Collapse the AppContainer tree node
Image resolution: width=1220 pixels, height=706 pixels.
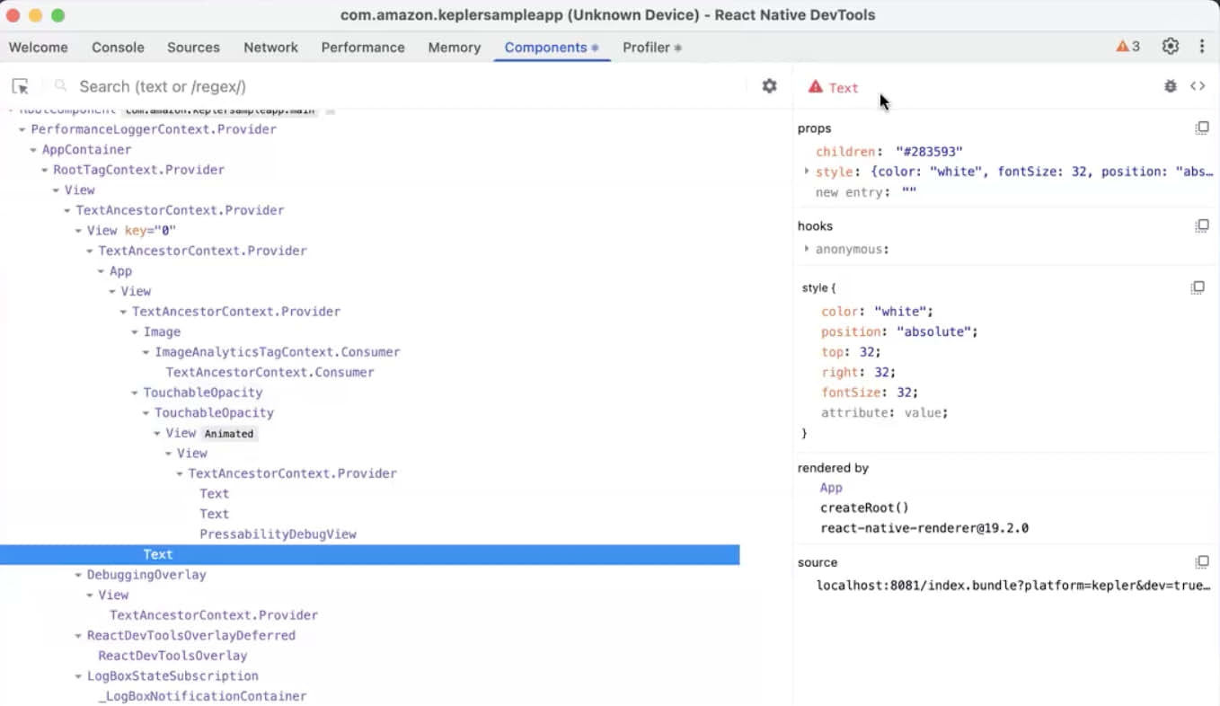click(x=34, y=150)
